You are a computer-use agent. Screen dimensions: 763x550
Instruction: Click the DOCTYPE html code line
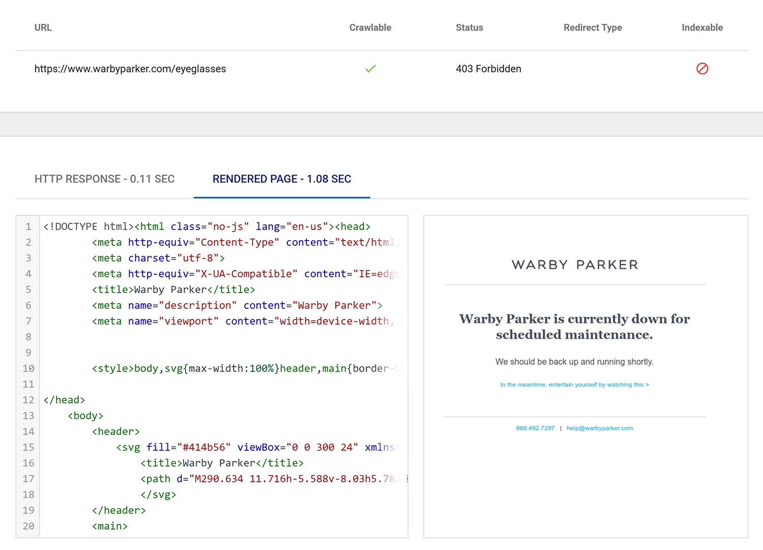click(207, 226)
